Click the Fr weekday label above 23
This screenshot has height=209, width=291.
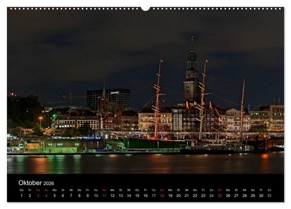(203, 190)
